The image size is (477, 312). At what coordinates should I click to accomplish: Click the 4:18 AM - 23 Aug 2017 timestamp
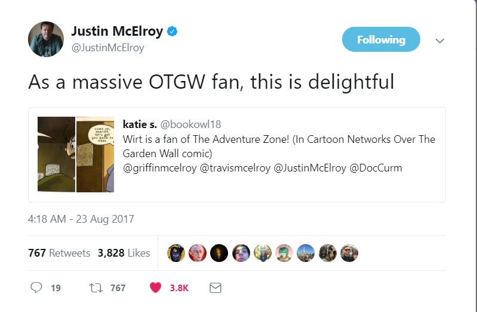[x=81, y=219]
